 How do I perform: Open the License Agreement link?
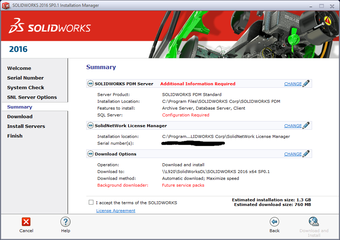coord(116,211)
